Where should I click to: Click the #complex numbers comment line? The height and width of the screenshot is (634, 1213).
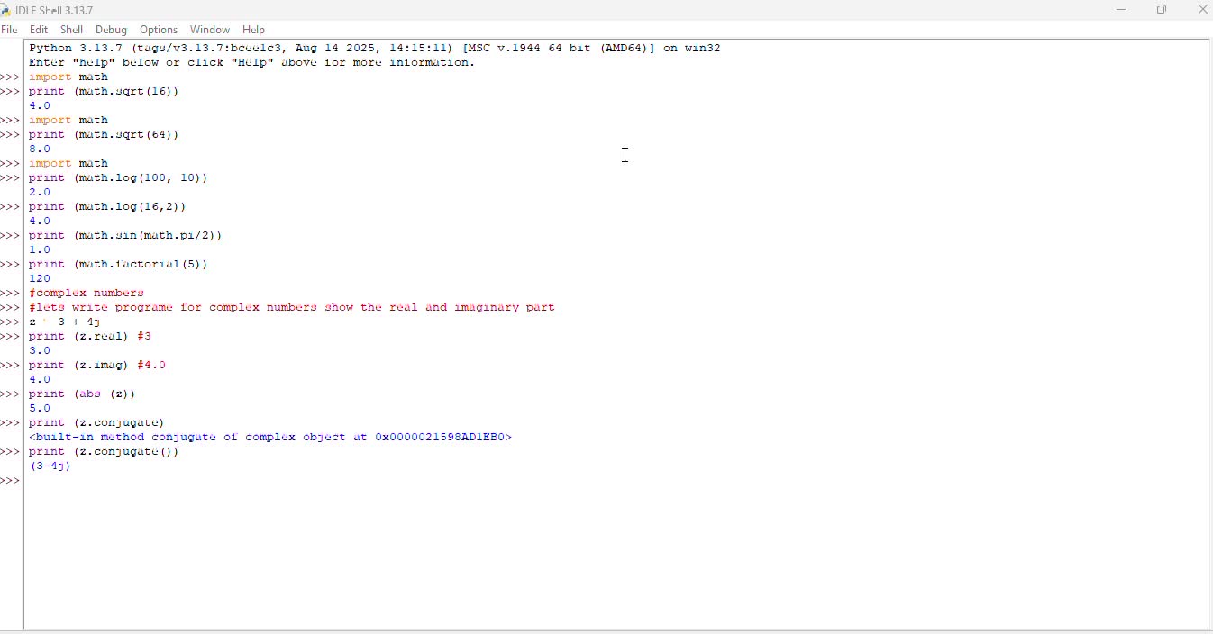87,294
